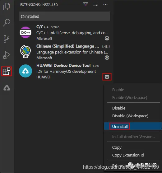The image size is (162, 173).
Task: Click the Chinese Language pack globe icon
Action: coord(25,52)
